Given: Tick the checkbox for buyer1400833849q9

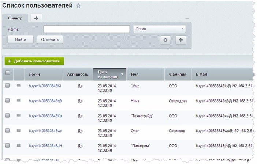Looking at the screenshot, I should (7, 100).
